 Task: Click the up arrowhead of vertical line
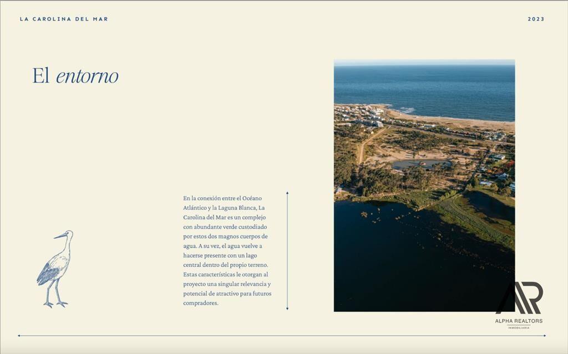coord(287,193)
